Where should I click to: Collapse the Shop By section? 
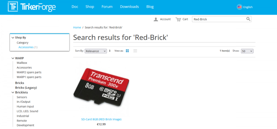point(13,38)
